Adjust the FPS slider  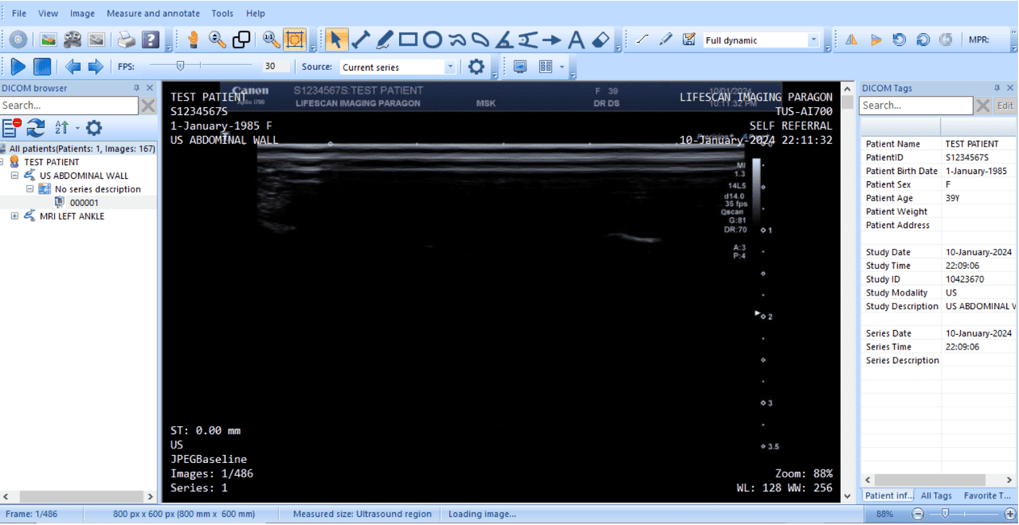(x=181, y=66)
